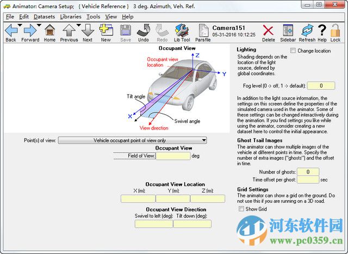Refresh the screen
348x254 pixels.
tap(307, 30)
